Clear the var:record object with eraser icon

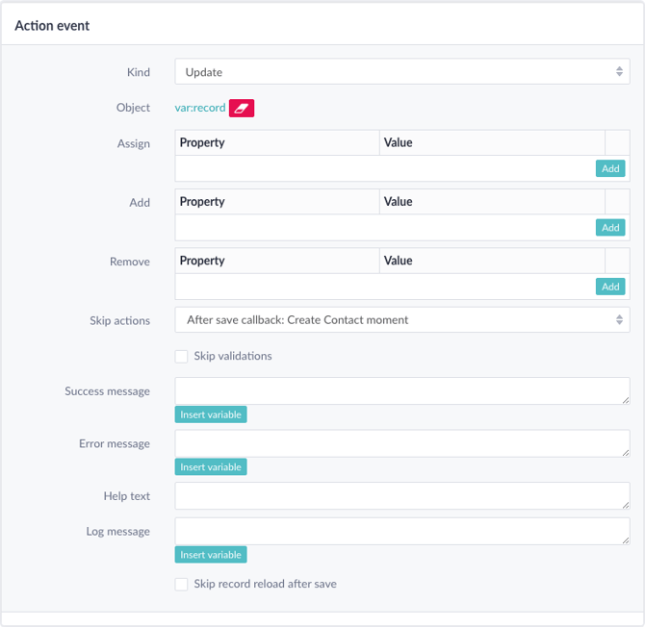242,108
